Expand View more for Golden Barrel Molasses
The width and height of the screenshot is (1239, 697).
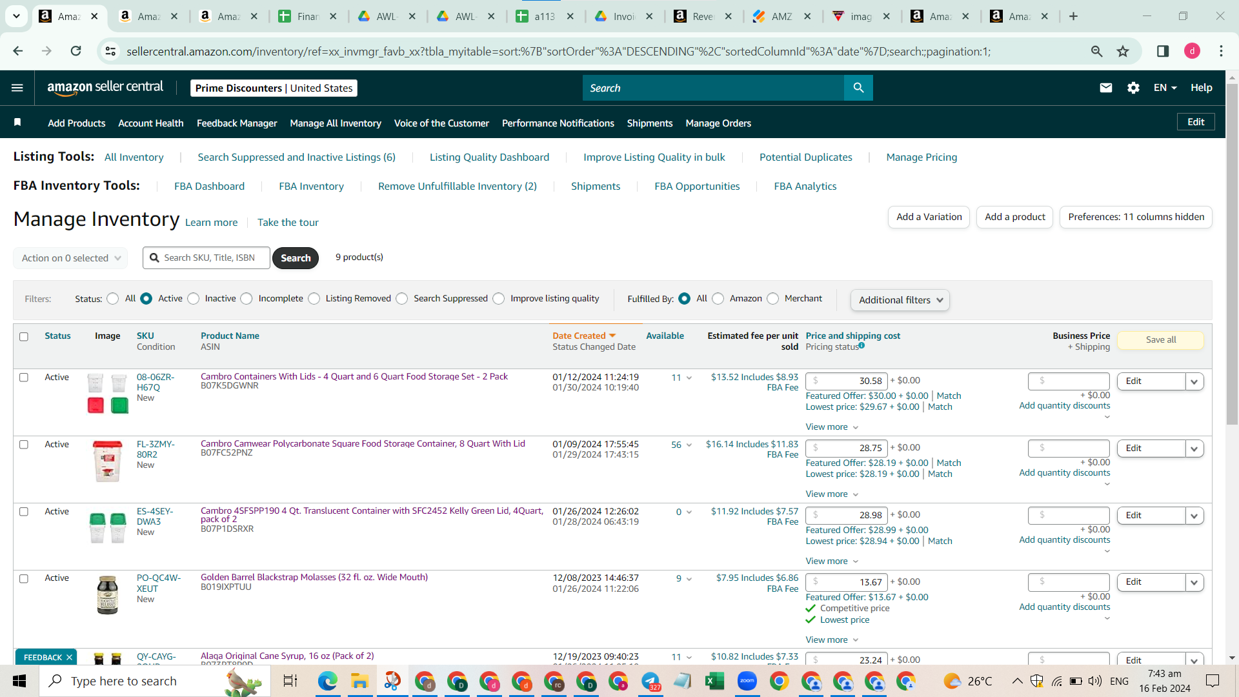point(832,640)
